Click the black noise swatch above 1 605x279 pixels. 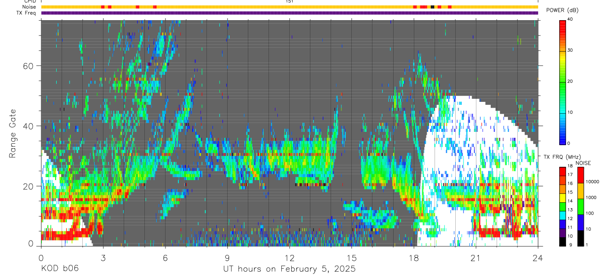pos(580,238)
